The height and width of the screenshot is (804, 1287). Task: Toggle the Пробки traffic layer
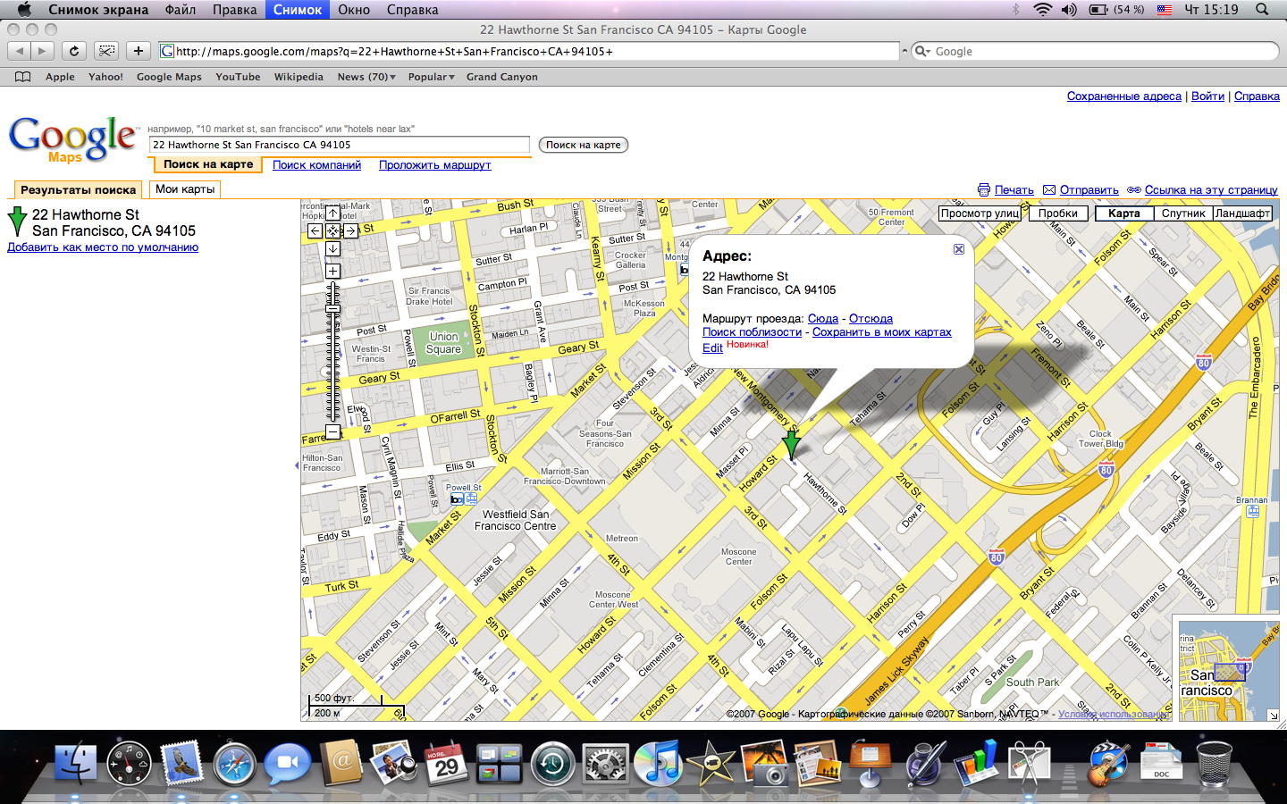click(1058, 214)
